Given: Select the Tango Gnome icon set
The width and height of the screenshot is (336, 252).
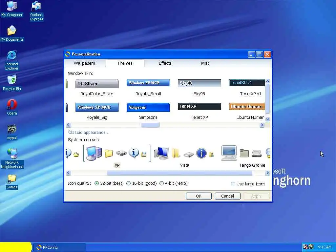Looking at the screenshot, I should (x=245, y=157).
